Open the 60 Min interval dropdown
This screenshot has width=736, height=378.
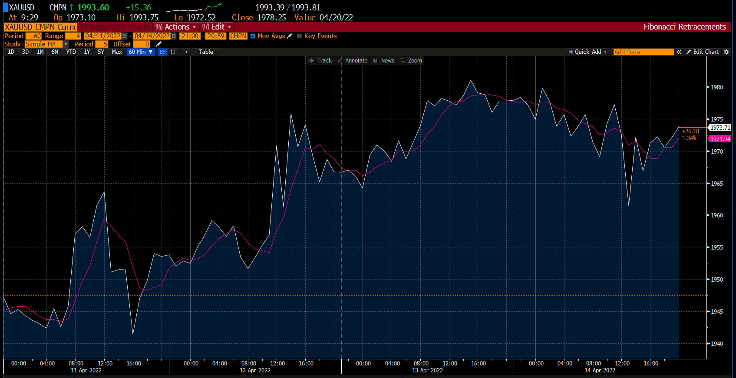tap(141, 52)
